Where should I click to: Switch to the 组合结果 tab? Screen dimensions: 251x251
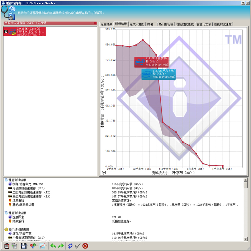(106, 24)
